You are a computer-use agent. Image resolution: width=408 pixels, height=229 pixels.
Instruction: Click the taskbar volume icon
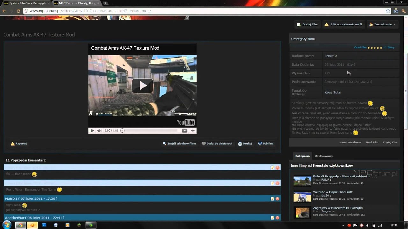[368, 226]
